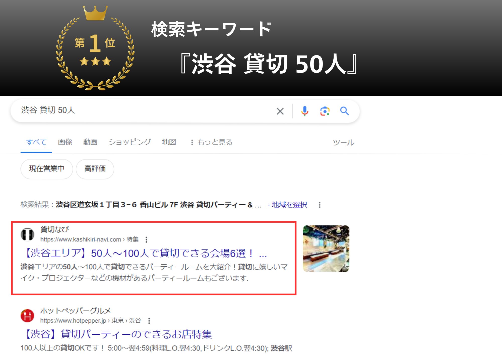Click the kashikiri-navi.com URL breadcrumb
Image resolution: width=502 pixels, height=355 pixels.
89,240
